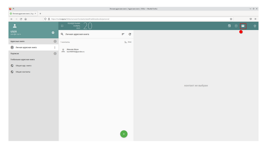The width and height of the screenshot is (267, 151).
Task: Open the Личная адресная книга options menu
Action: tap(55, 48)
